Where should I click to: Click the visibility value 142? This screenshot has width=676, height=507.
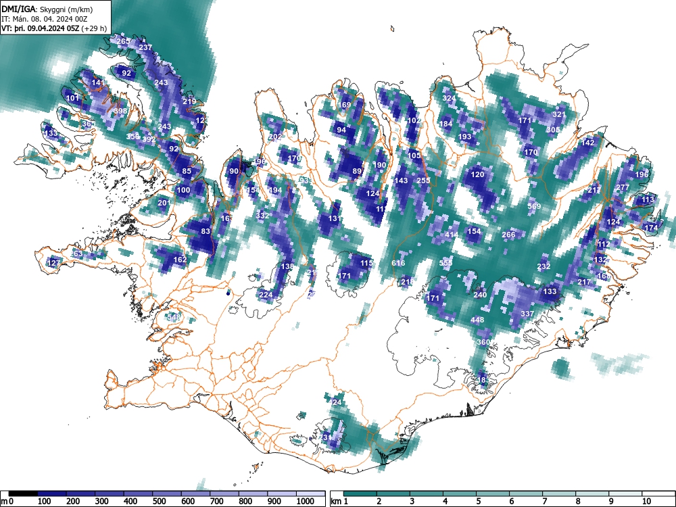click(x=588, y=143)
